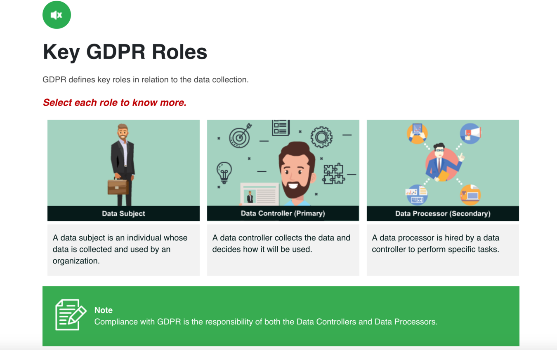Click the Note document pencil icon
Image resolution: width=557 pixels, height=350 pixels.
70,315
